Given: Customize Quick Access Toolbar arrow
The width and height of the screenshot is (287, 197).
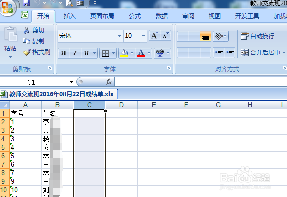Looking at the screenshot, I should coord(95,3).
